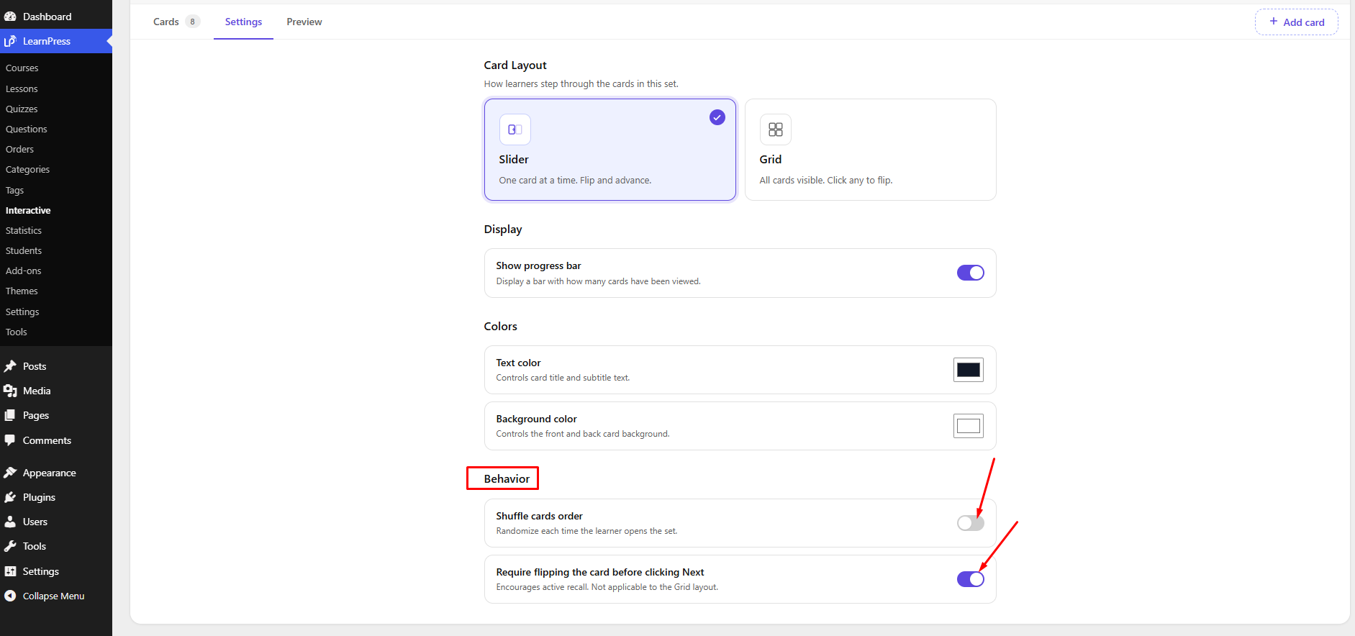Image resolution: width=1355 pixels, height=636 pixels.
Task: Click the plus icon in Add card
Action: (1274, 22)
